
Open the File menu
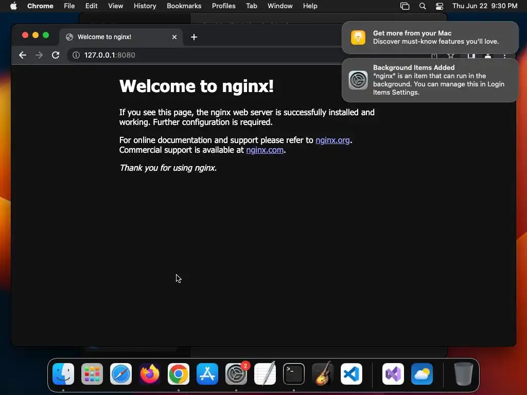[69, 6]
